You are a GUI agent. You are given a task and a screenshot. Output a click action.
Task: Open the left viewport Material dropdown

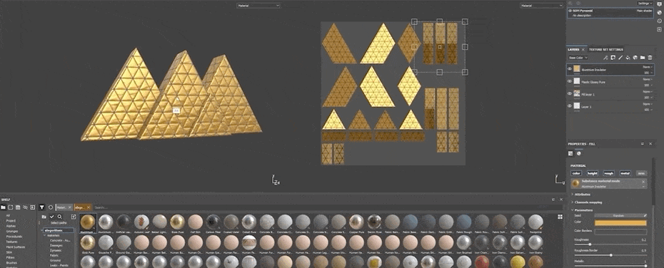[x=258, y=6]
